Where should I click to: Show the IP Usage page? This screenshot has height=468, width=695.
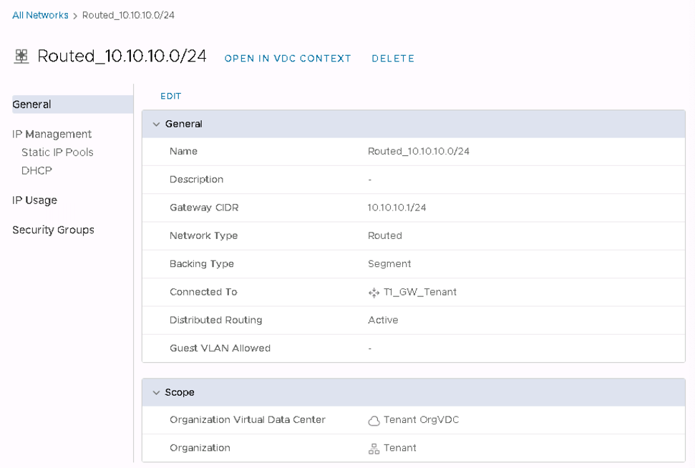click(x=34, y=200)
